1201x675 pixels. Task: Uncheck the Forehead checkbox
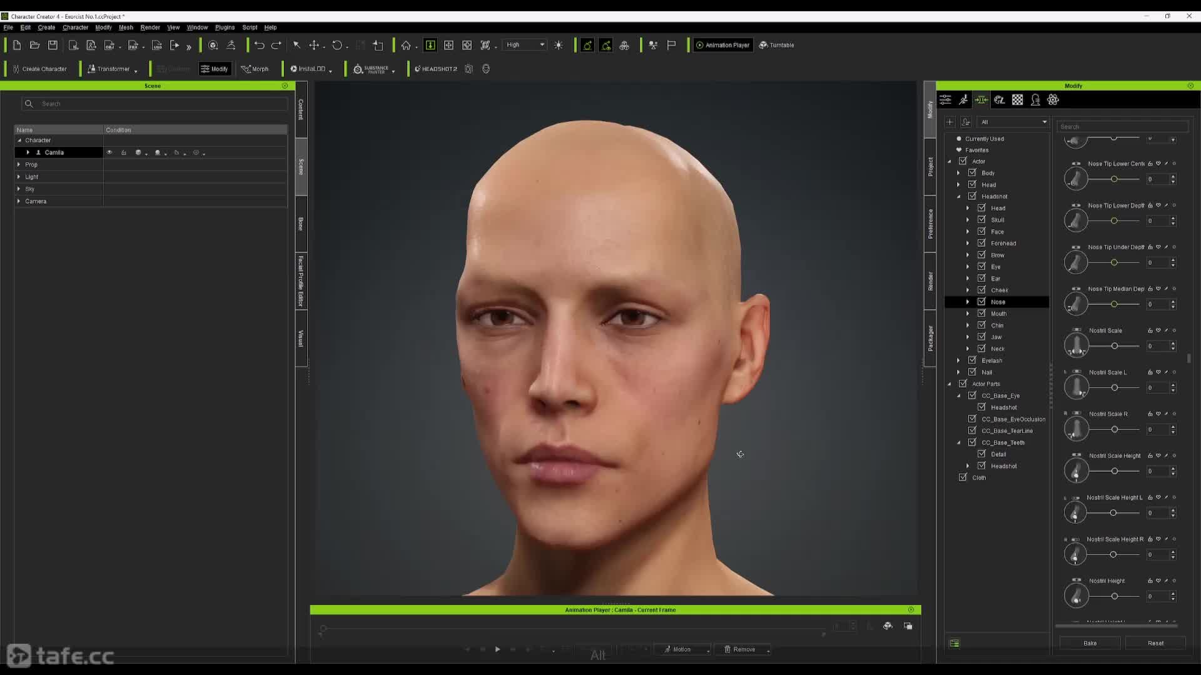pos(981,243)
